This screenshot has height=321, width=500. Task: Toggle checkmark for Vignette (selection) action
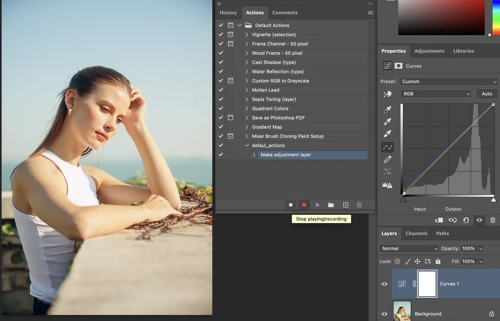221,35
